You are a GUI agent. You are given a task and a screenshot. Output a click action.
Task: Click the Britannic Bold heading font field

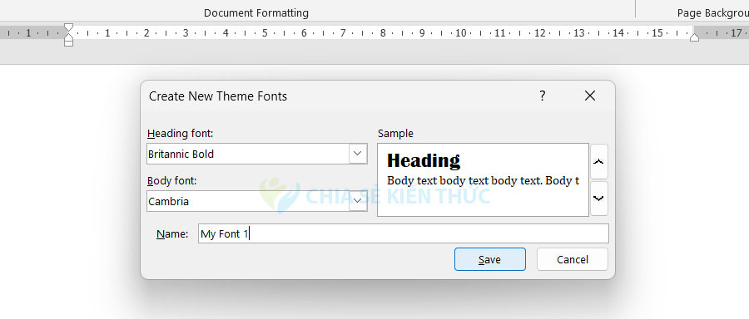[x=248, y=154]
